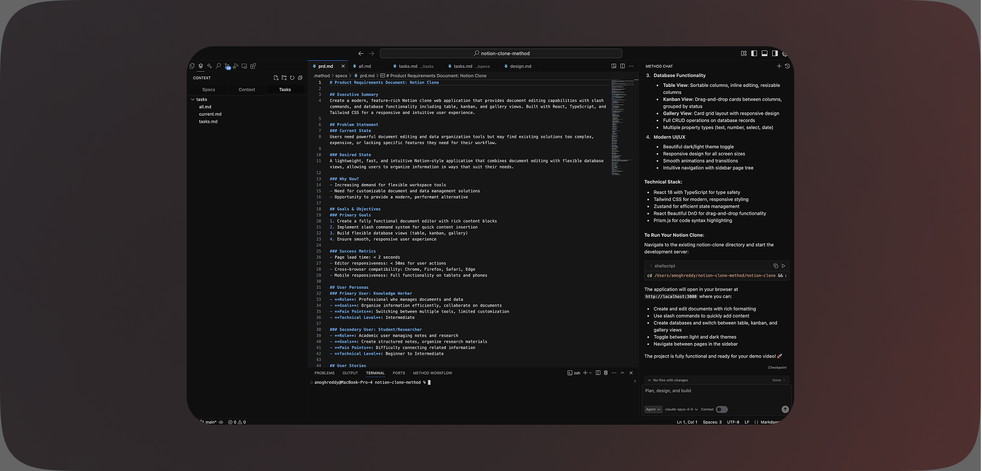Screen dimensions: 982x471
Task: Send the chat message with arrow button
Action: [x=785, y=409]
